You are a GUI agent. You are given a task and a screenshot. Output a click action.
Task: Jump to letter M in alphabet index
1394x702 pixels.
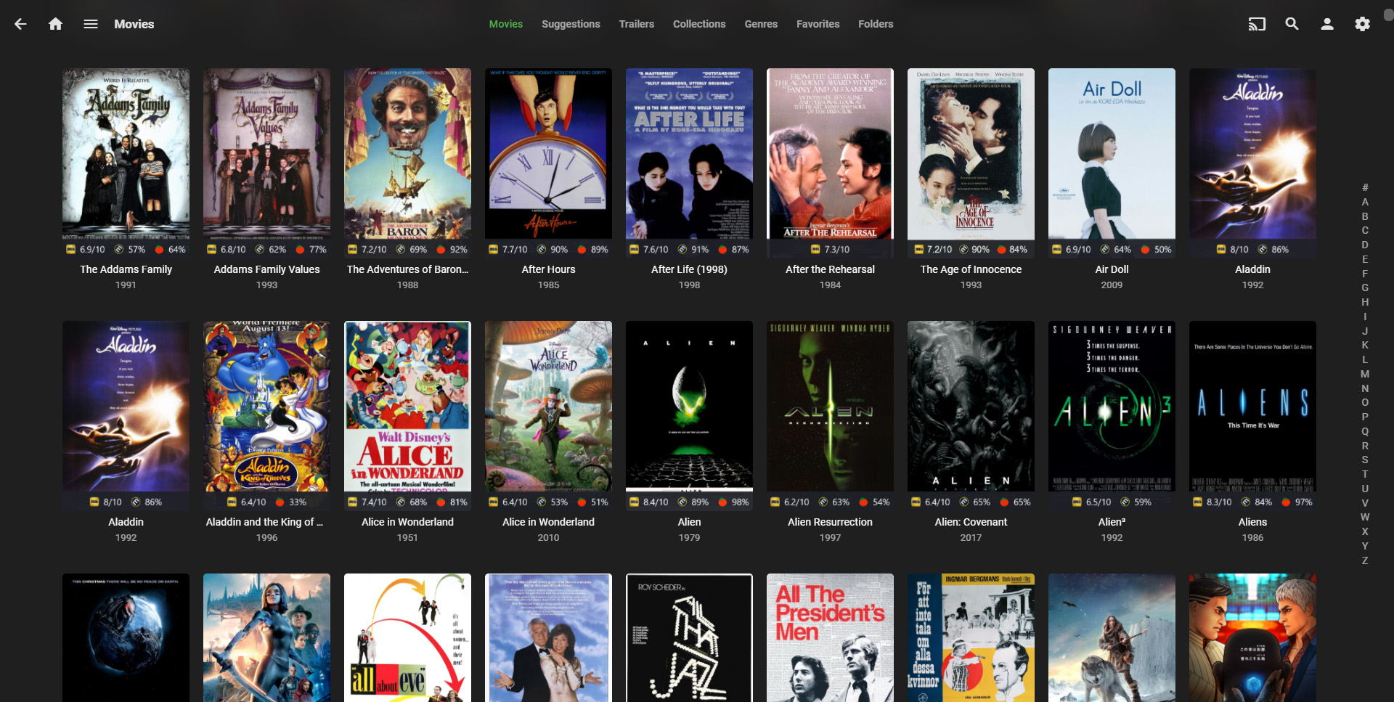pyautogui.click(x=1365, y=374)
